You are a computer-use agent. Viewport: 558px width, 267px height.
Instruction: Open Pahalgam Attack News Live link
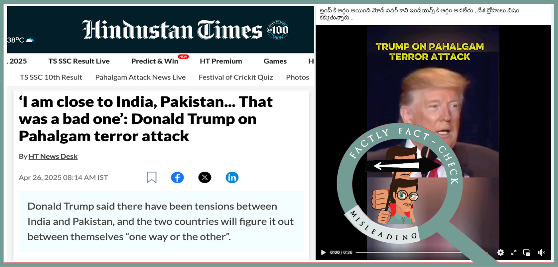click(x=140, y=77)
